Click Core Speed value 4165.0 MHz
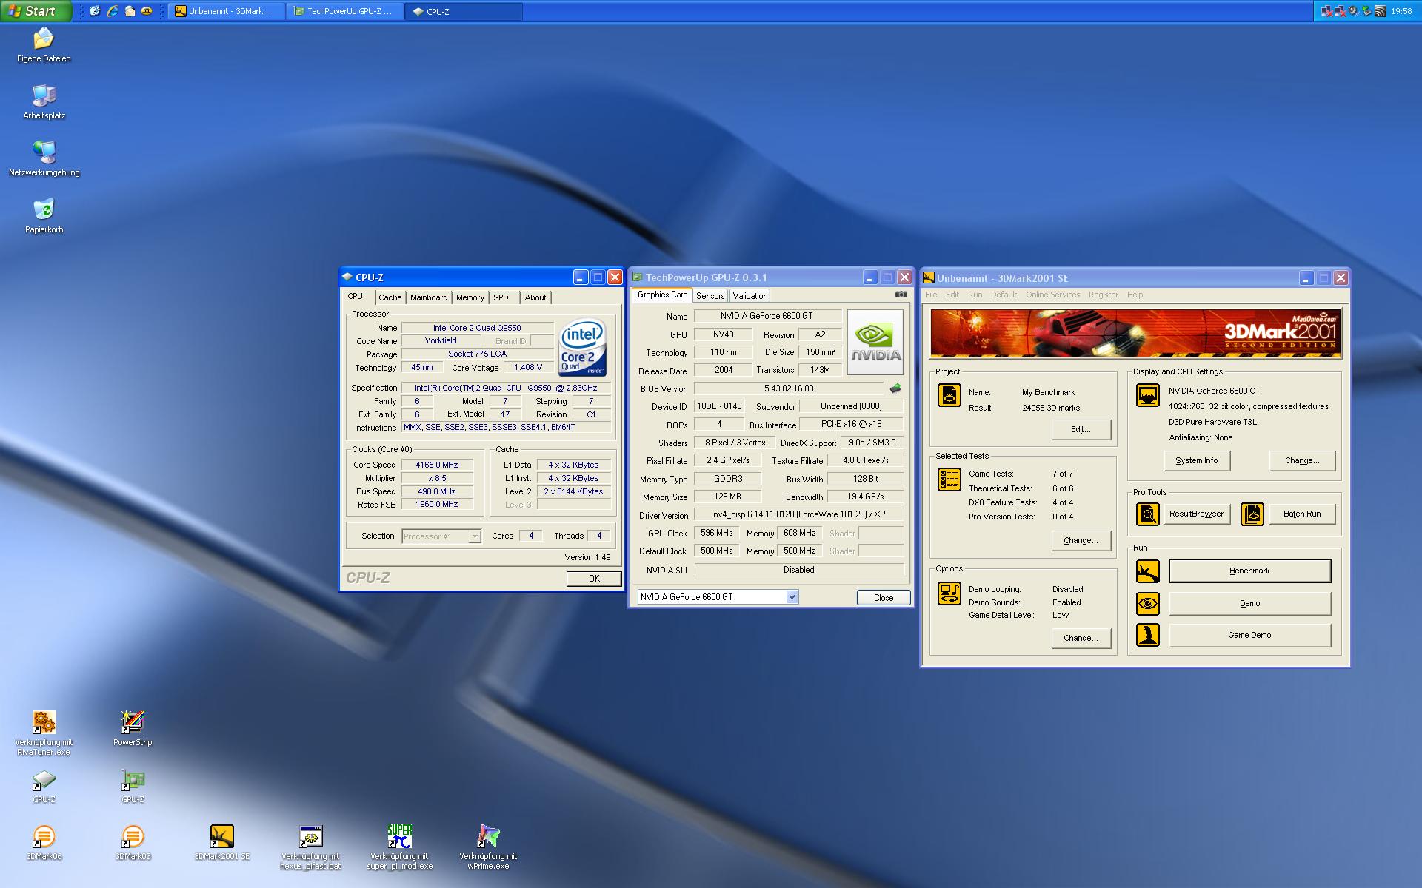 pos(437,465)
